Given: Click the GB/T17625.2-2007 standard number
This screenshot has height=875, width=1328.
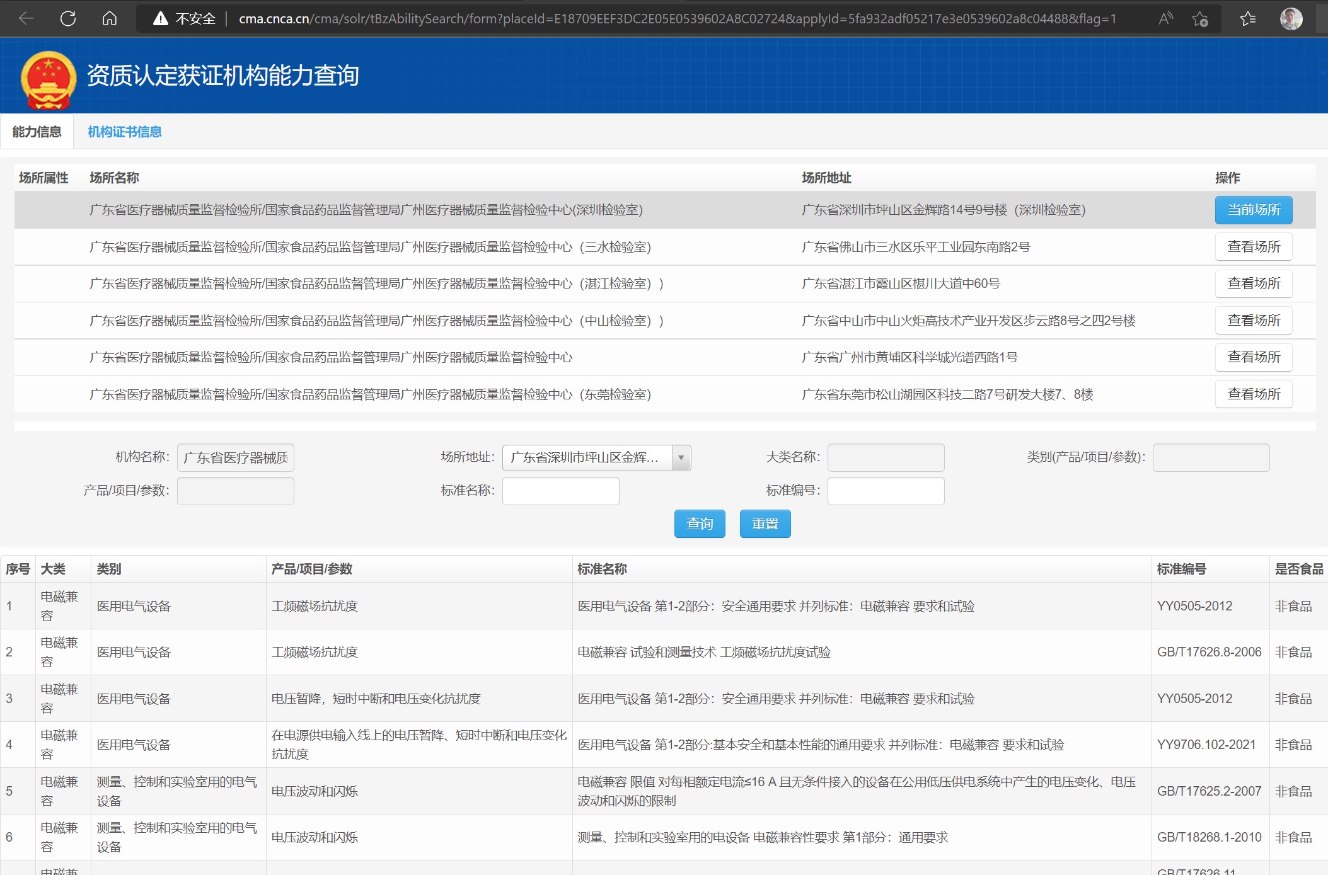Looking at the screenshot, I should coord(1209,791).
